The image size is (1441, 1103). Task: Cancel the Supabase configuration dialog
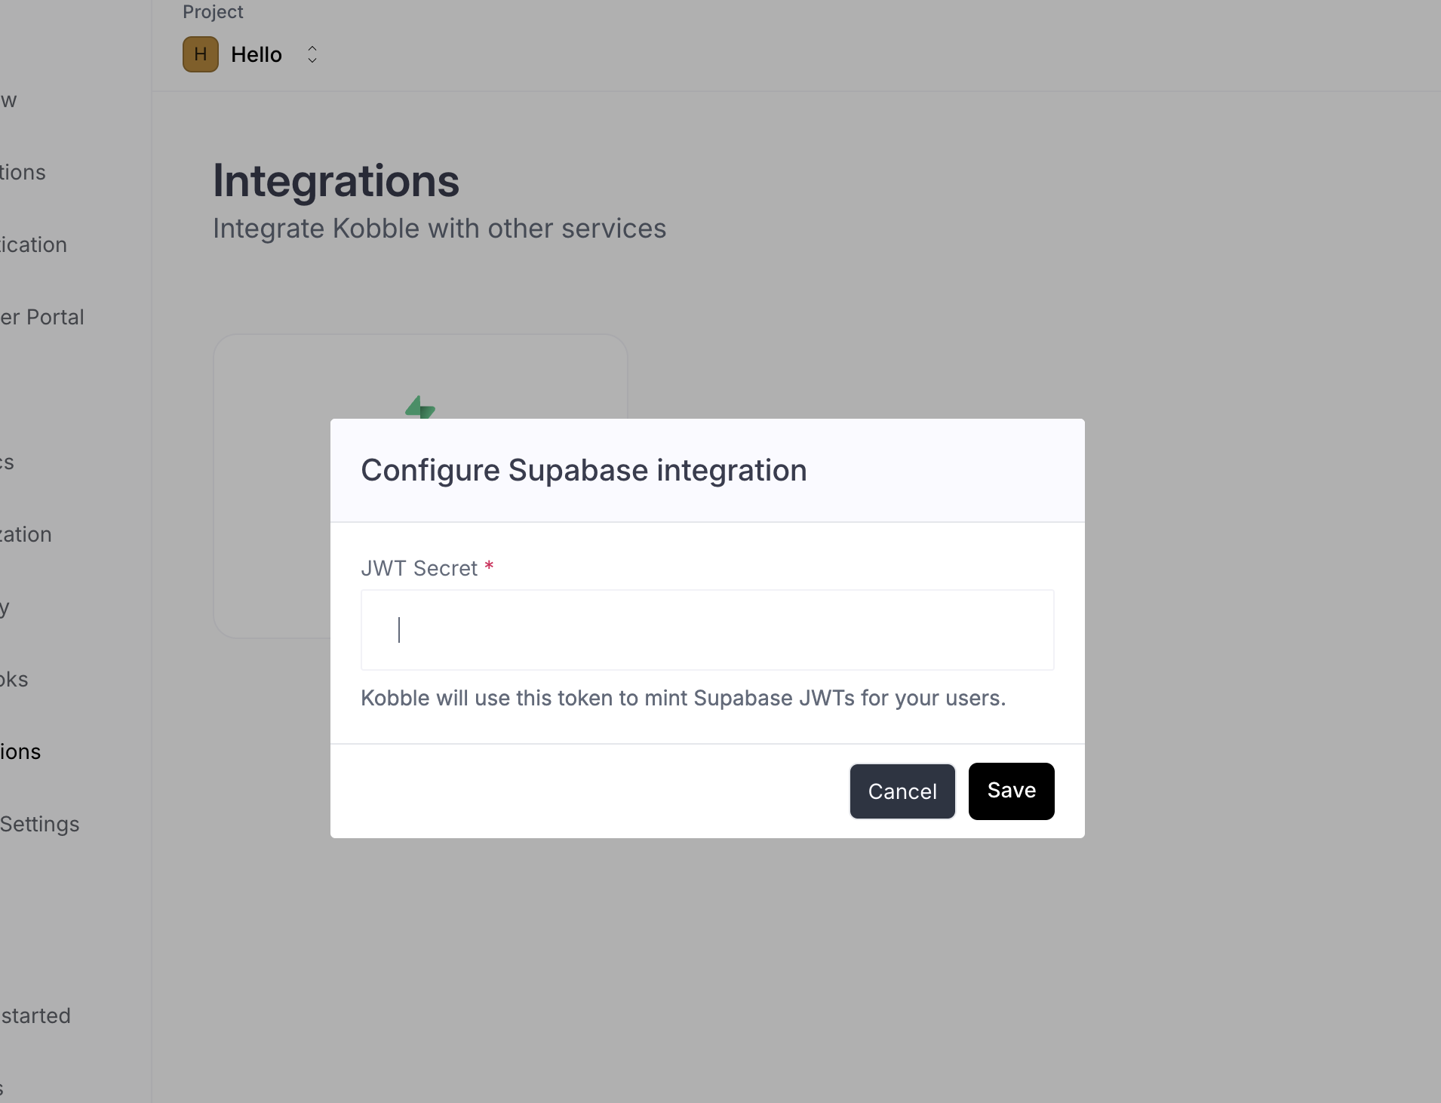[901, 791]
